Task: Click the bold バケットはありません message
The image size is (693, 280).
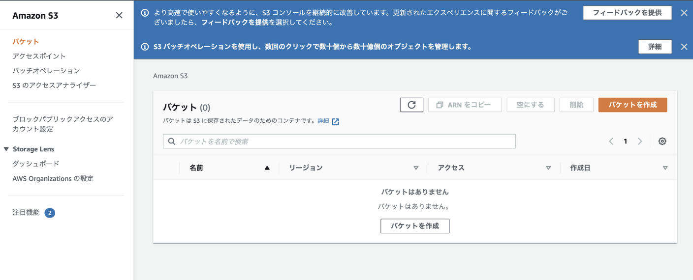Action: click(x=415, y=192)
